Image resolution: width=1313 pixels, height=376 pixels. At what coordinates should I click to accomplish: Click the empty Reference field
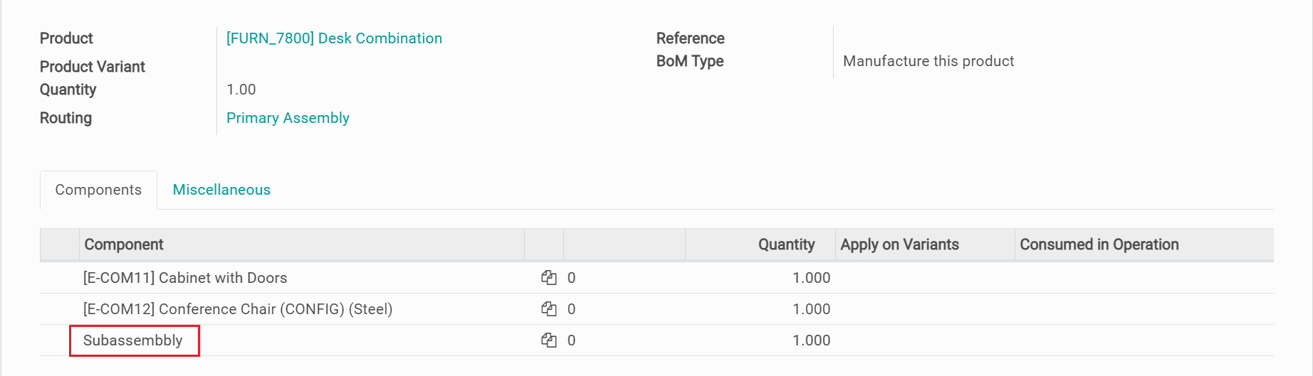(997, 38)
